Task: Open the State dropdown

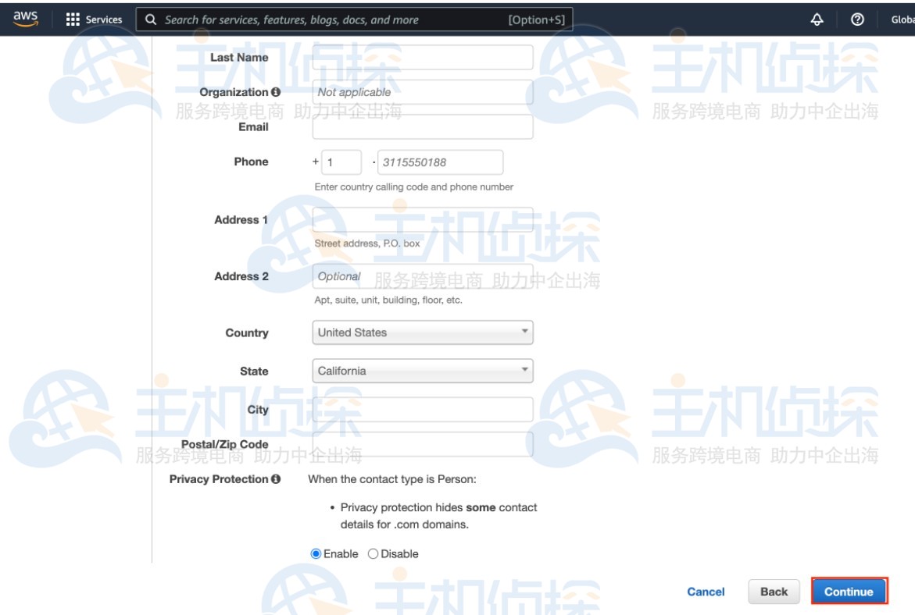Action: coord(422,371)
